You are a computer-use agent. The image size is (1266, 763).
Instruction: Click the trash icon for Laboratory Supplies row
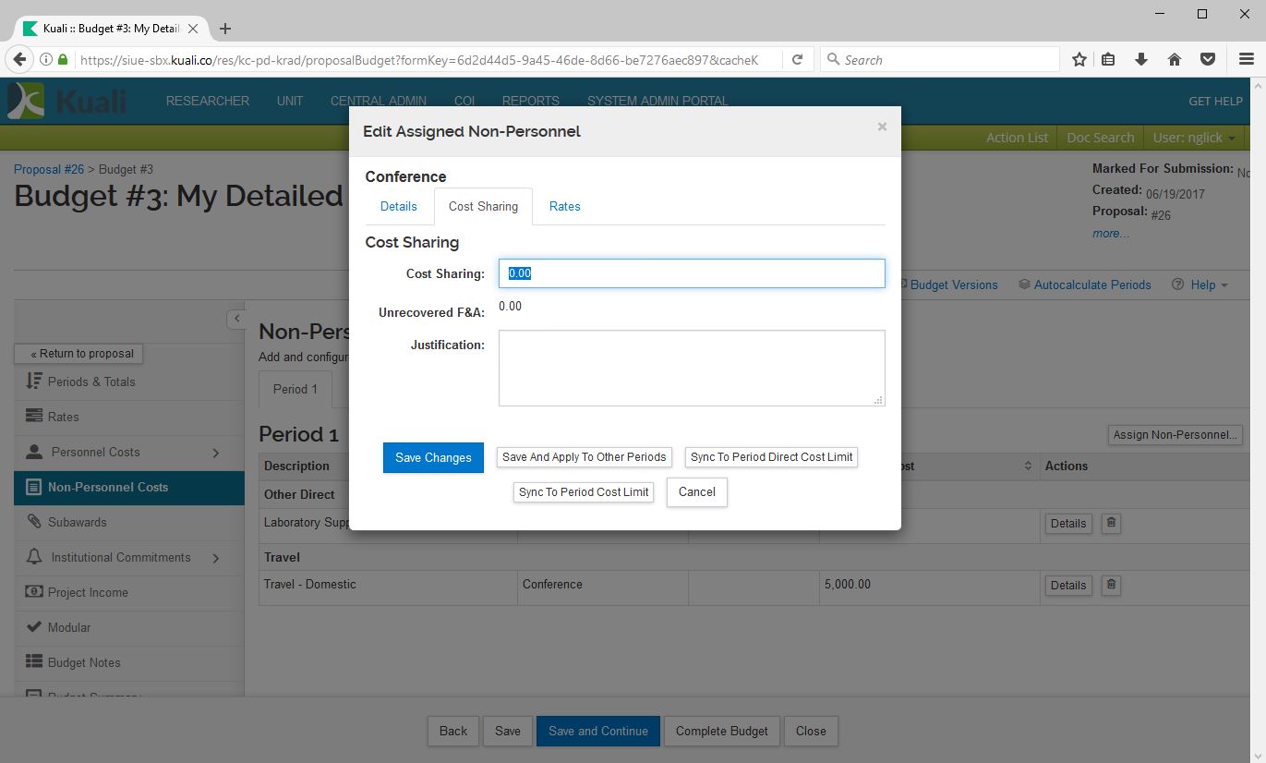click(x=1111, y=523)
